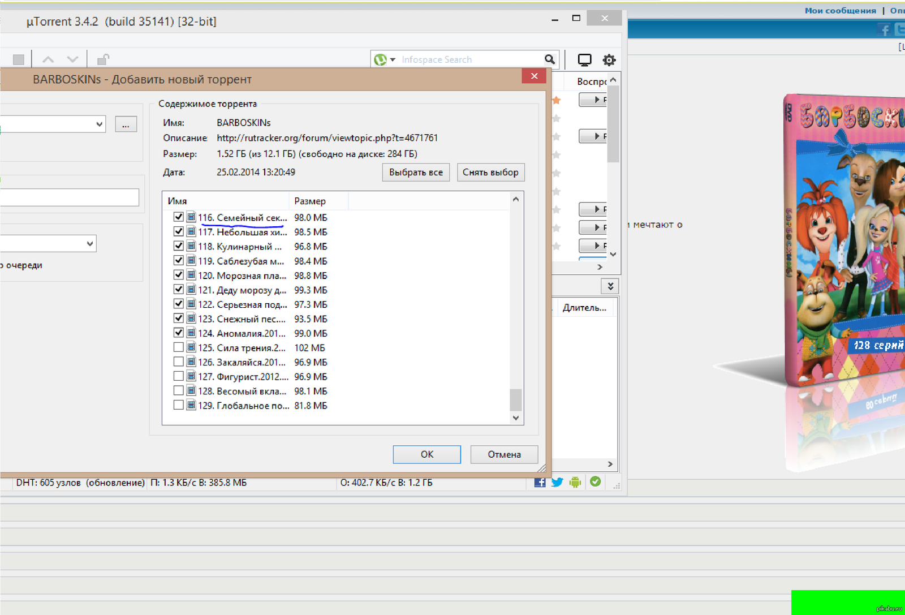Move torrent up the queue arrow
Screen dimensions: 905x615
[x=48, y=59]
